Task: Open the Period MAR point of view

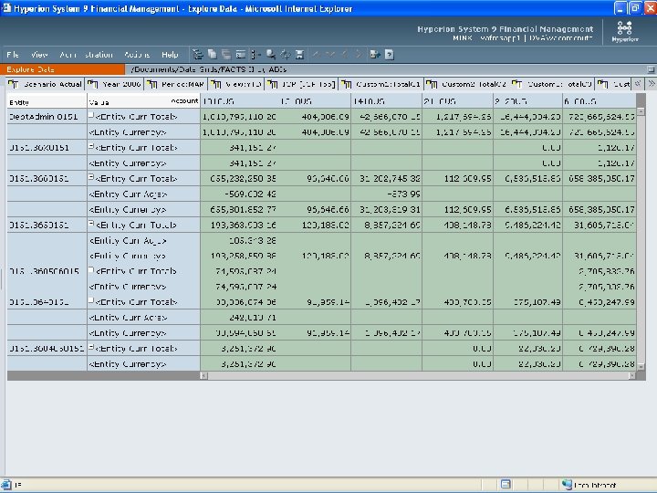Action: [182, 84]
